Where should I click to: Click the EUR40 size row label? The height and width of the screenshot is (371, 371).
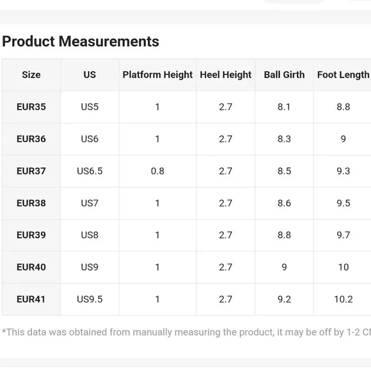31,267
